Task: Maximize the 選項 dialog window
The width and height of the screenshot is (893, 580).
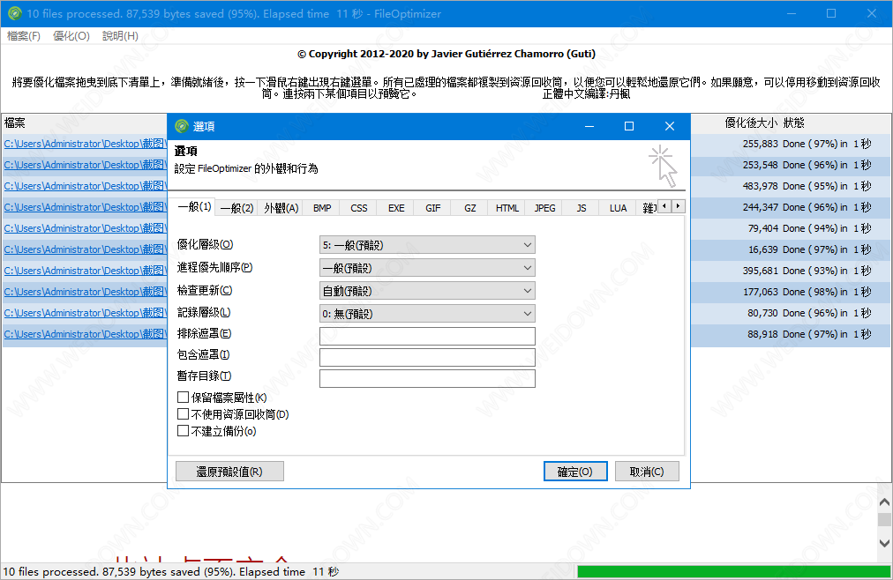Action: tap(629, 126)
